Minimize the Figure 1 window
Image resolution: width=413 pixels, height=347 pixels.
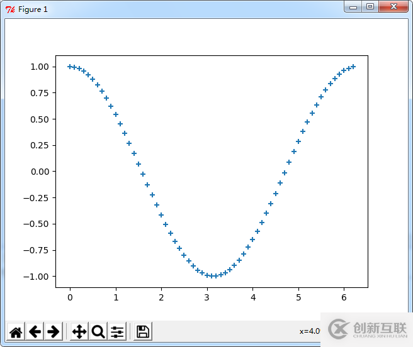(x=353, y=7)
